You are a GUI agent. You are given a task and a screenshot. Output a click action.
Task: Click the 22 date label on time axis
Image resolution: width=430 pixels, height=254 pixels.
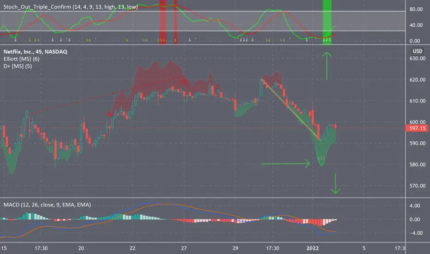click(x=132, y=248)
